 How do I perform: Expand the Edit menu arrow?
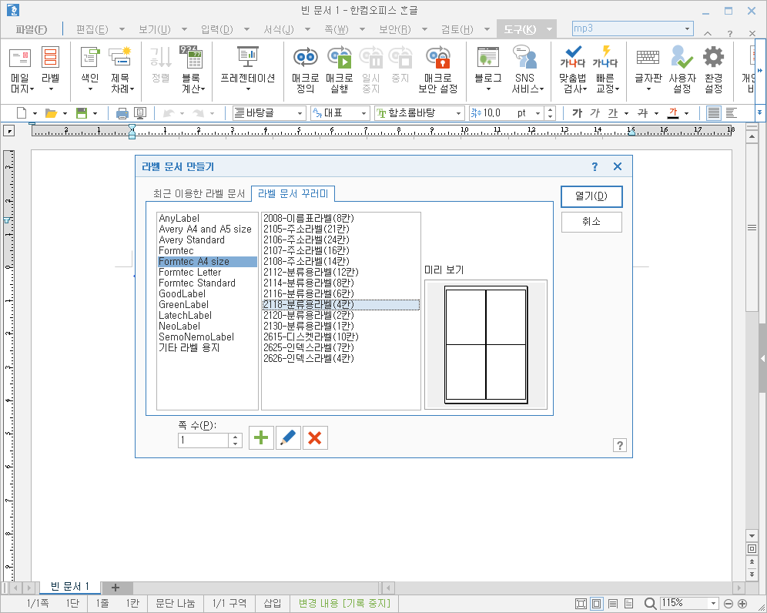tap(122, 29)
